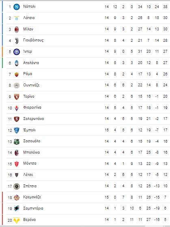Click the Κρεμονέζε team name

click(x=32, y=197)
